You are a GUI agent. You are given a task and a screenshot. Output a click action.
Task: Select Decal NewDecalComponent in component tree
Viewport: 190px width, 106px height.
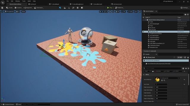click(x=159, y=64)
